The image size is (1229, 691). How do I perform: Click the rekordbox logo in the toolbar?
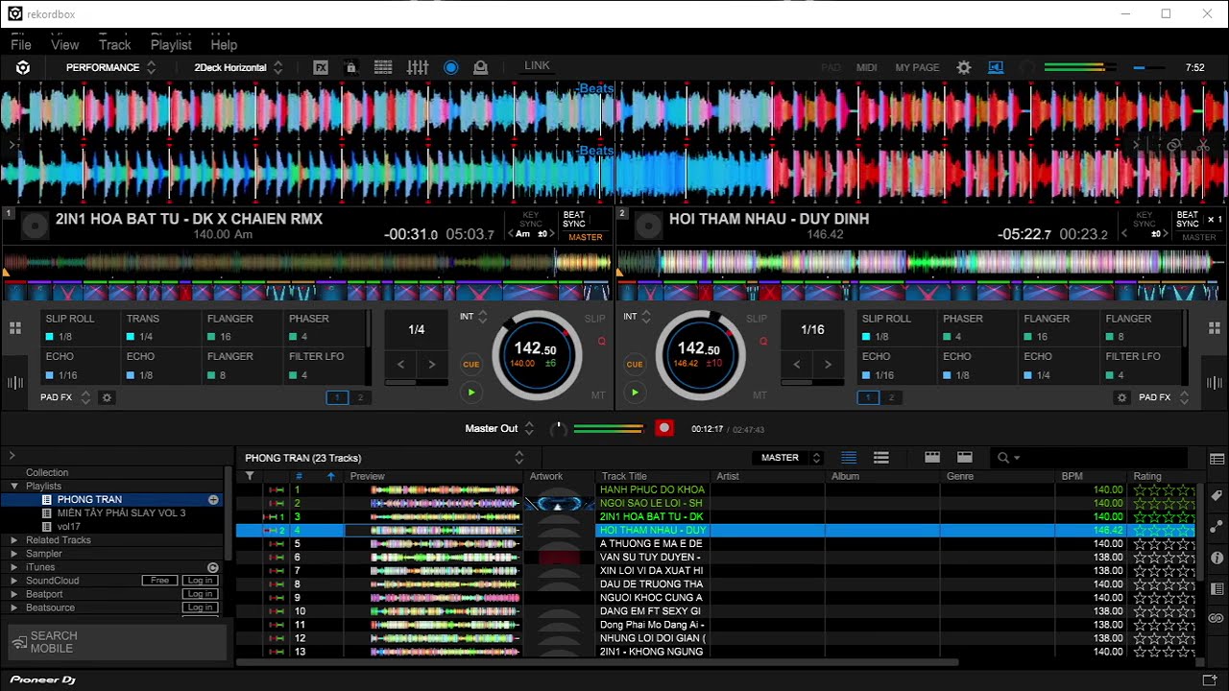point(23,67)
